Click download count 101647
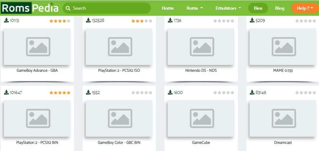 [16, 93]
